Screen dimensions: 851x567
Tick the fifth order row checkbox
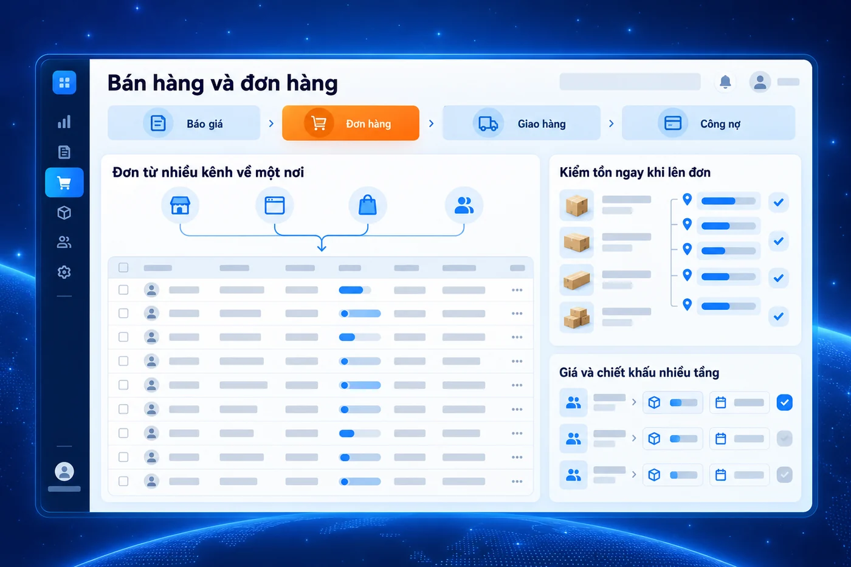123,385
